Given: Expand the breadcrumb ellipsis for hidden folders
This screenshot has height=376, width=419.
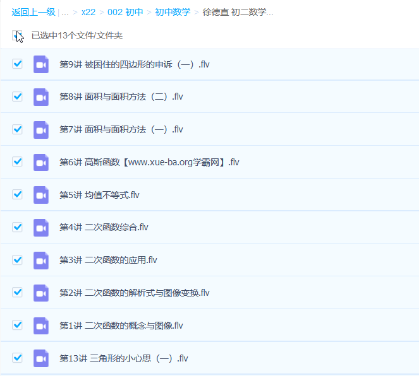Looking at the screenshot, I should point(65,12).
